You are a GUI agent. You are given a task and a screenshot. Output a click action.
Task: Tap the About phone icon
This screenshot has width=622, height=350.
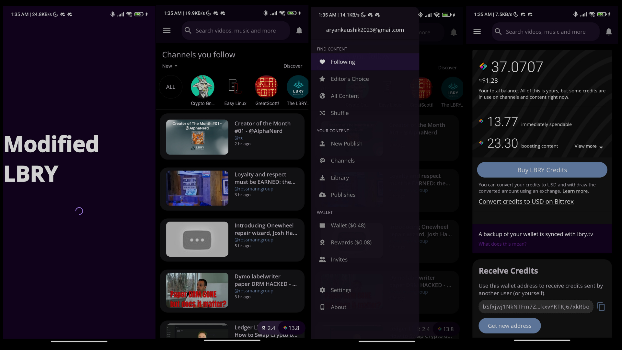coord(322,307)
